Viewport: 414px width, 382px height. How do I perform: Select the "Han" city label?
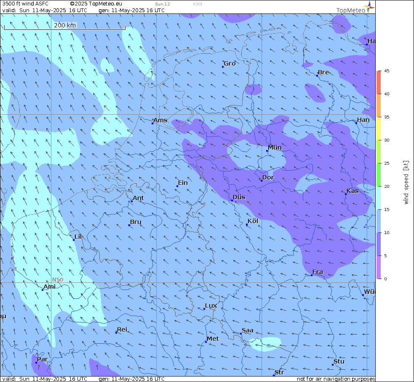click(x=363, y=120)
